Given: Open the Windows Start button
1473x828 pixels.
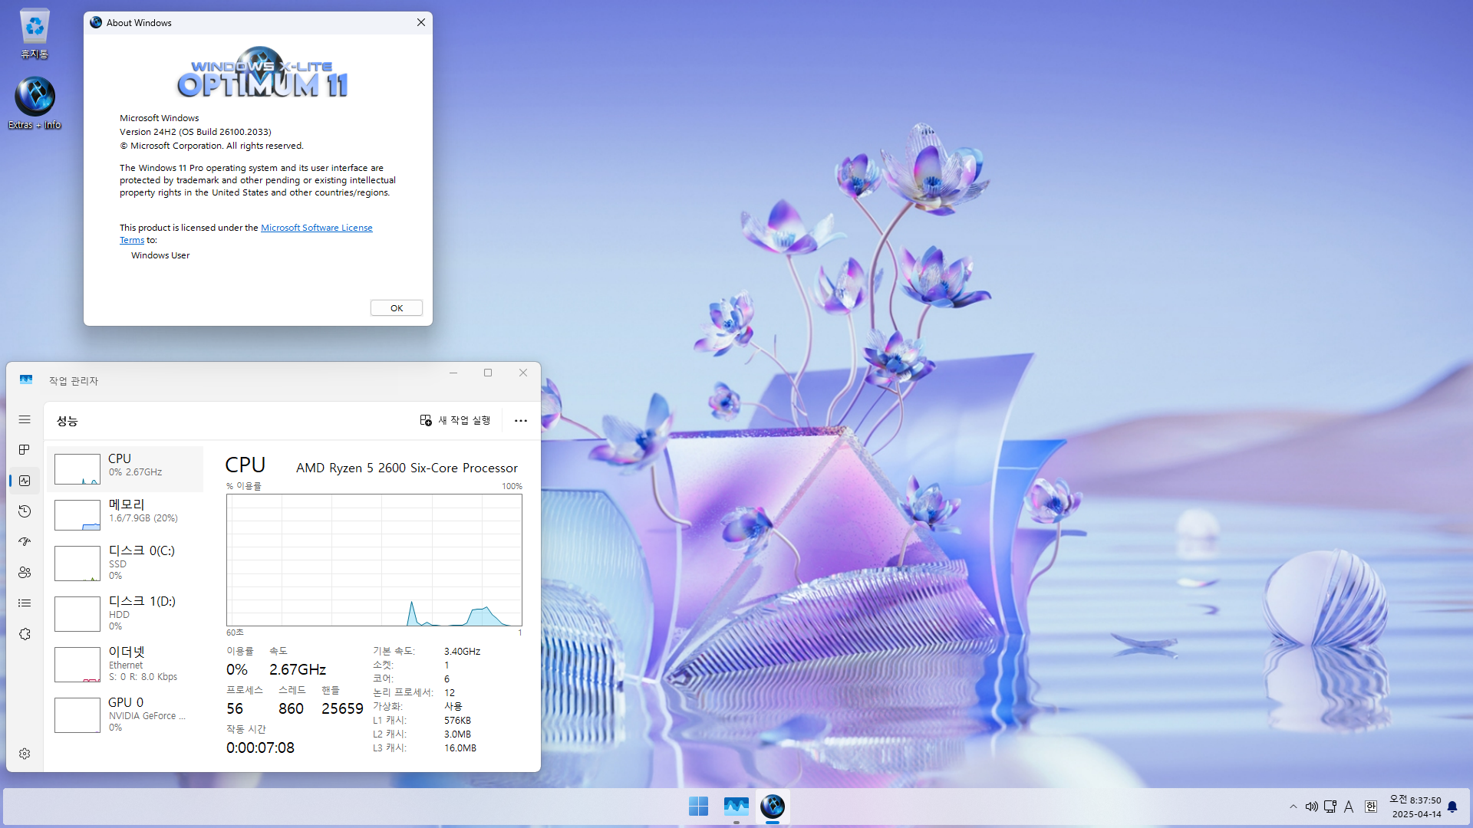Looking at the screenshot, I should coord(698,807).
